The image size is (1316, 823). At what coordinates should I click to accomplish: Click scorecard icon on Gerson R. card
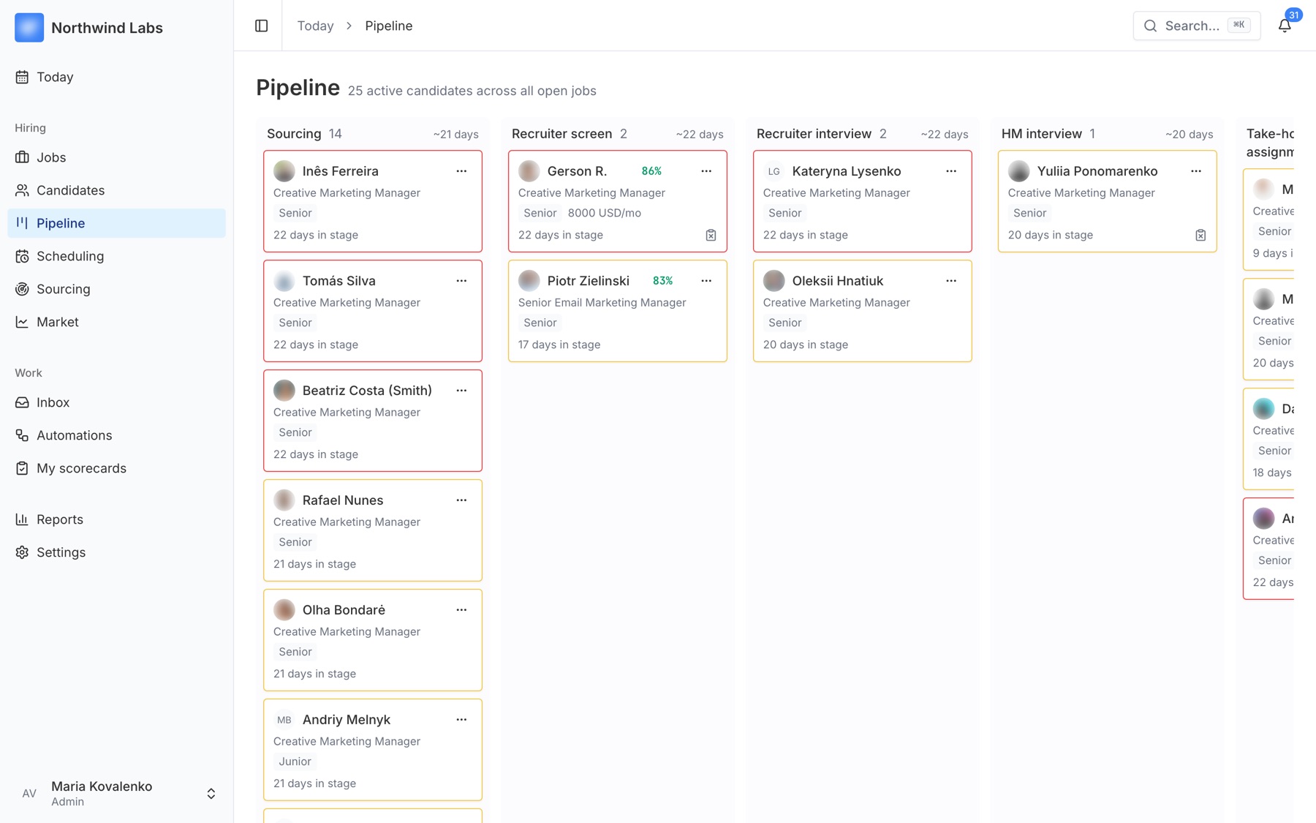(711, 235)
